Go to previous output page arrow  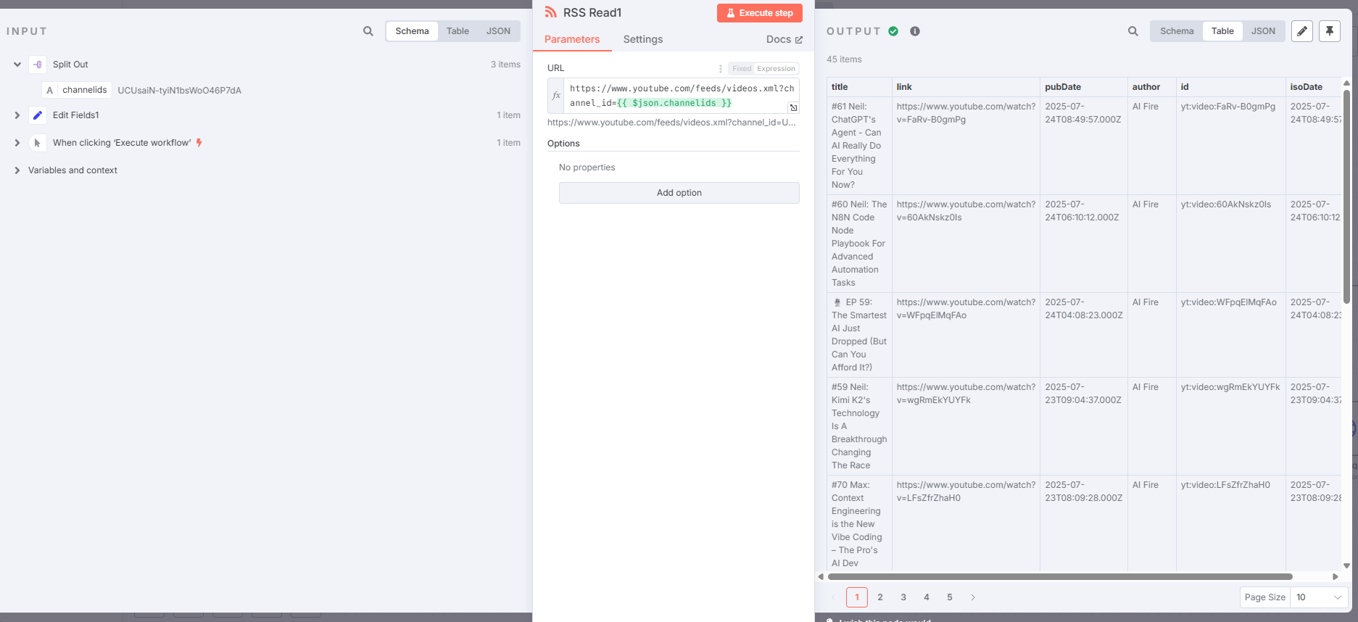(833, 597)
